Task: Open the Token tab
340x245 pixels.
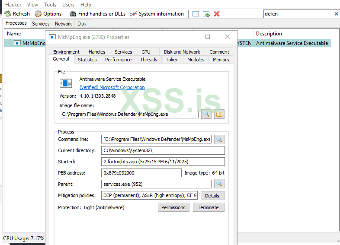Action: pos(172,60)
